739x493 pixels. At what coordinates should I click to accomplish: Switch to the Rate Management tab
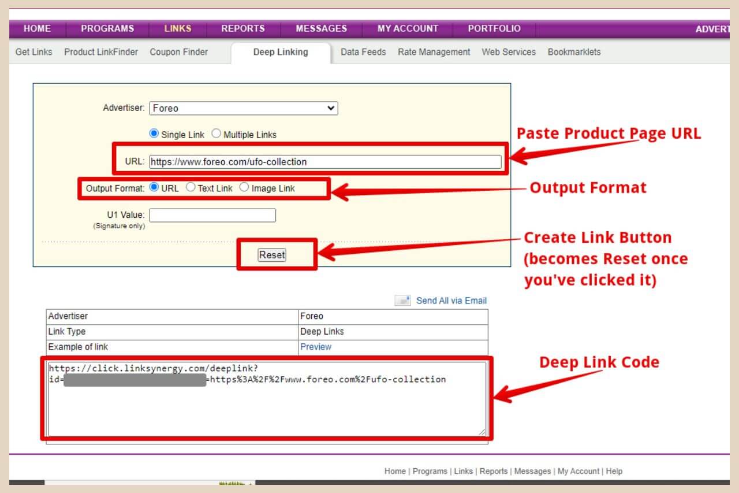pos(434,52)
